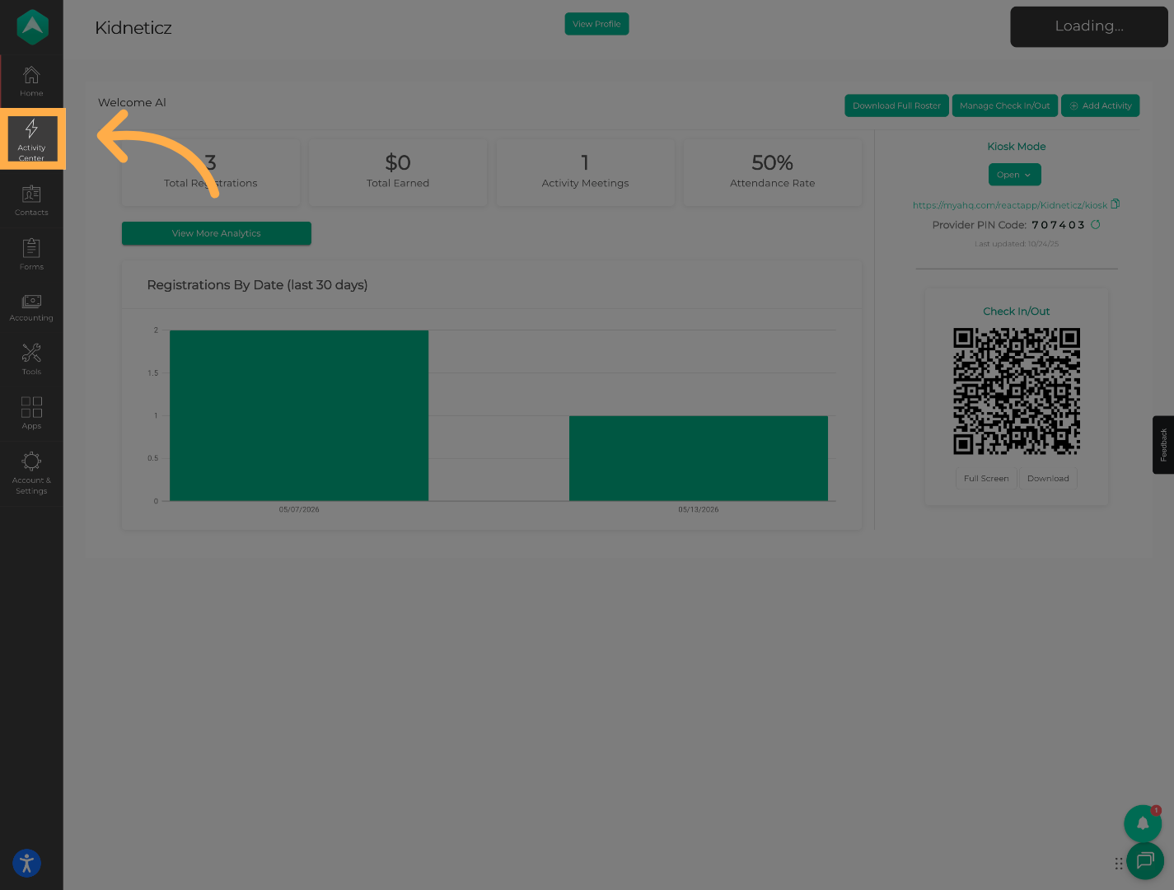Show QR code in Full Screen

point(986,478)
